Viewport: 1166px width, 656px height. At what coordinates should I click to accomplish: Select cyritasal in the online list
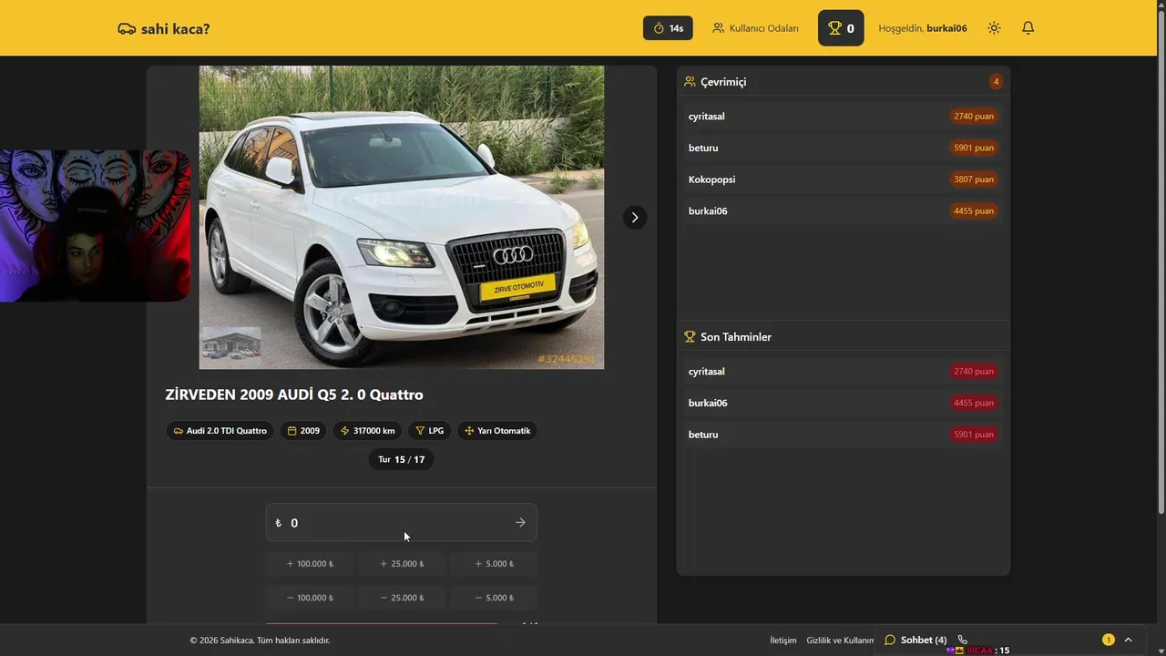pos(843,117)
